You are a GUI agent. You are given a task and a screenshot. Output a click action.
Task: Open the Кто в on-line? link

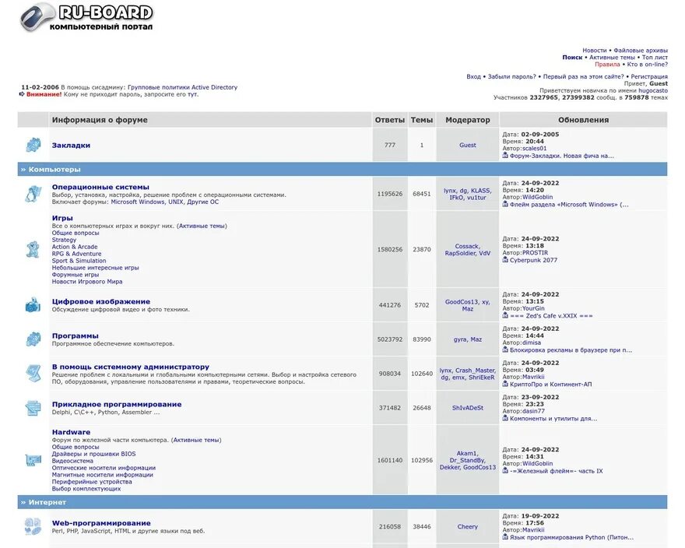(648, 65)
